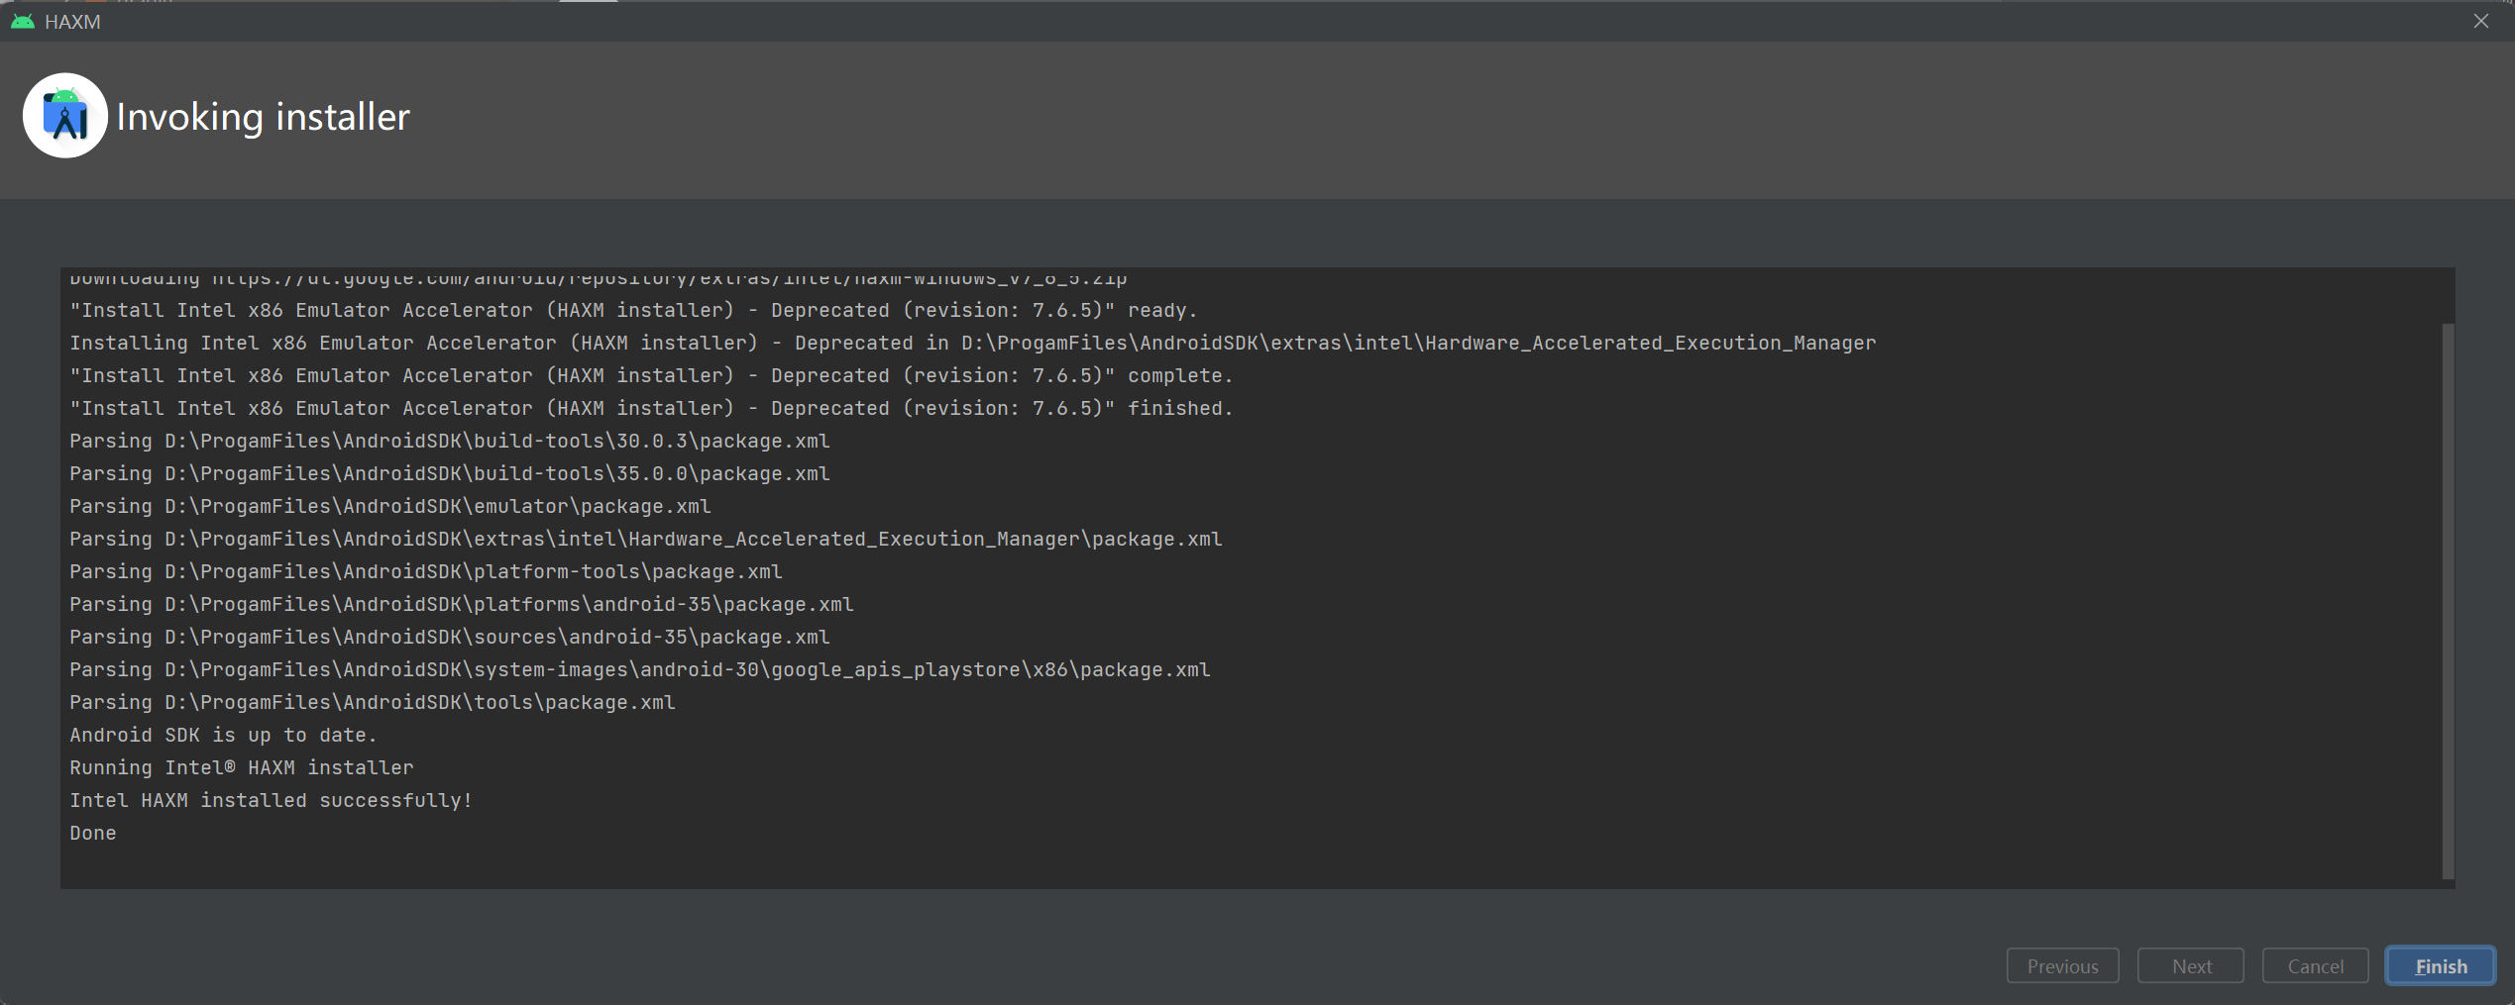Click the system-images android-30 parsing line
The image size is (2515, 1005).
pyautogui.click(x=639, y=670)
